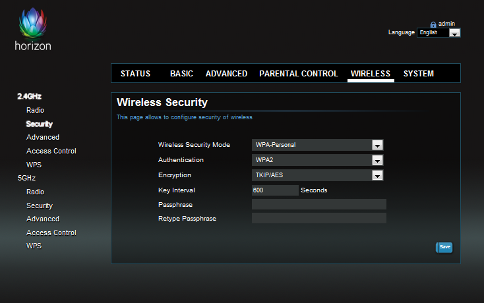Select the 2.4GHz section heading
The image size is (484, 303).
click(x=29, y=96)
